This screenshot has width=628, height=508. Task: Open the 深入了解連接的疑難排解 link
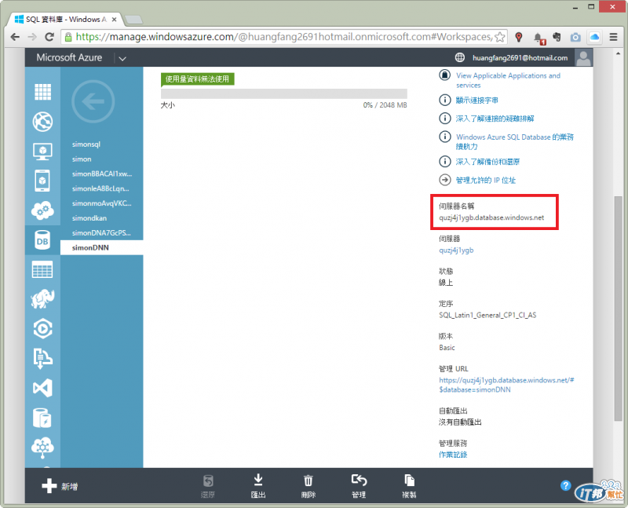pos(495,119)
